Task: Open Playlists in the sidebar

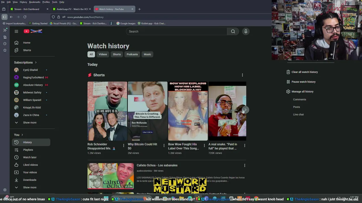Action: 31,150
